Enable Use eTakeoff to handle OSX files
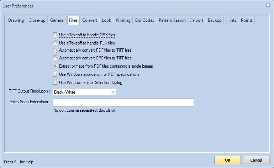This screenshot has height=168, width=274. tap(55, 35)
